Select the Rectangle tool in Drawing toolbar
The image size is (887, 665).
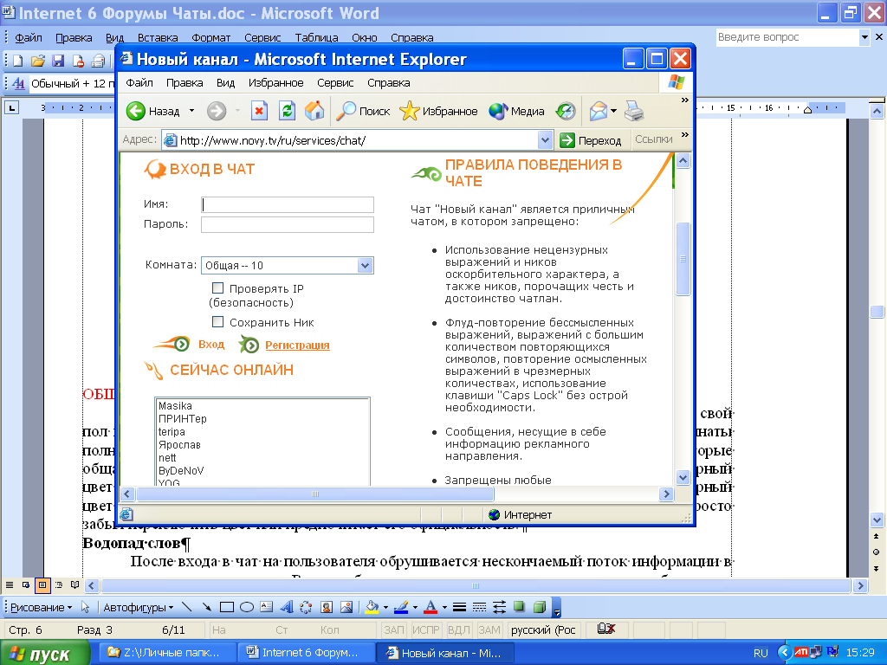(227, 607)
